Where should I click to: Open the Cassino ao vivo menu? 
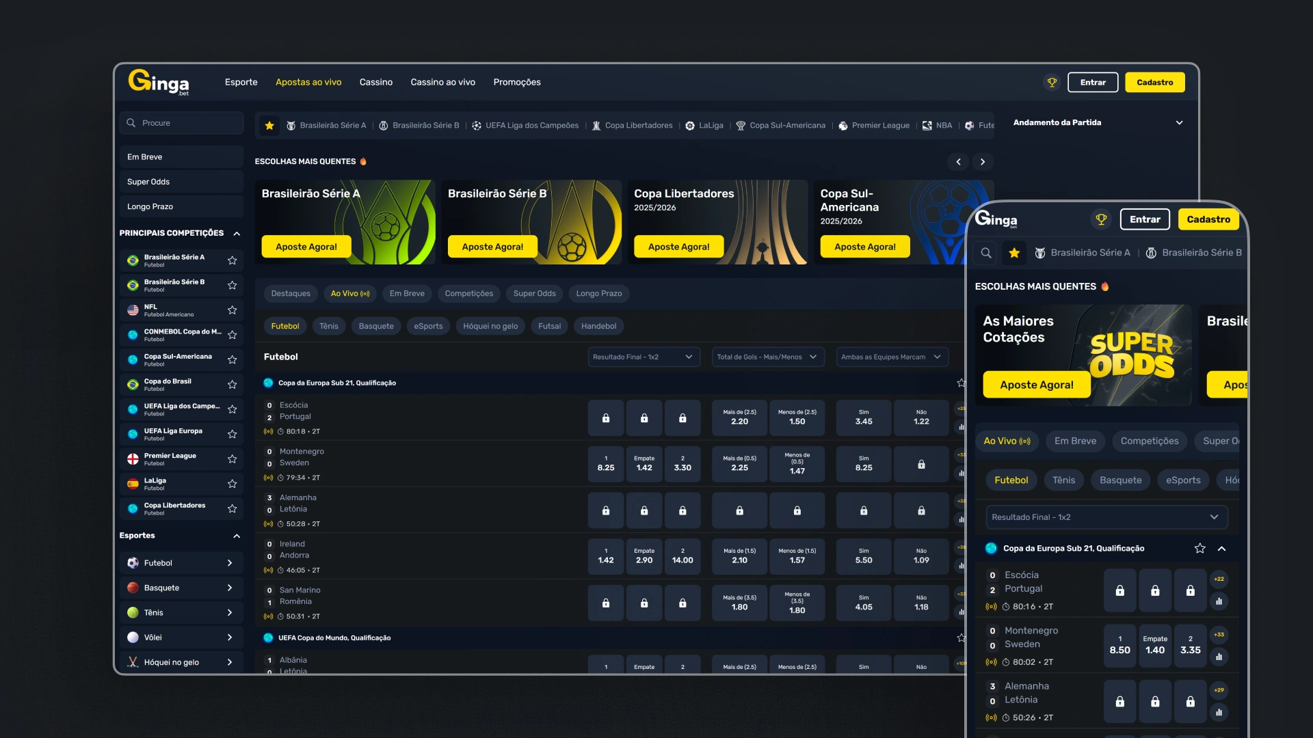click(x=442, y=82)
